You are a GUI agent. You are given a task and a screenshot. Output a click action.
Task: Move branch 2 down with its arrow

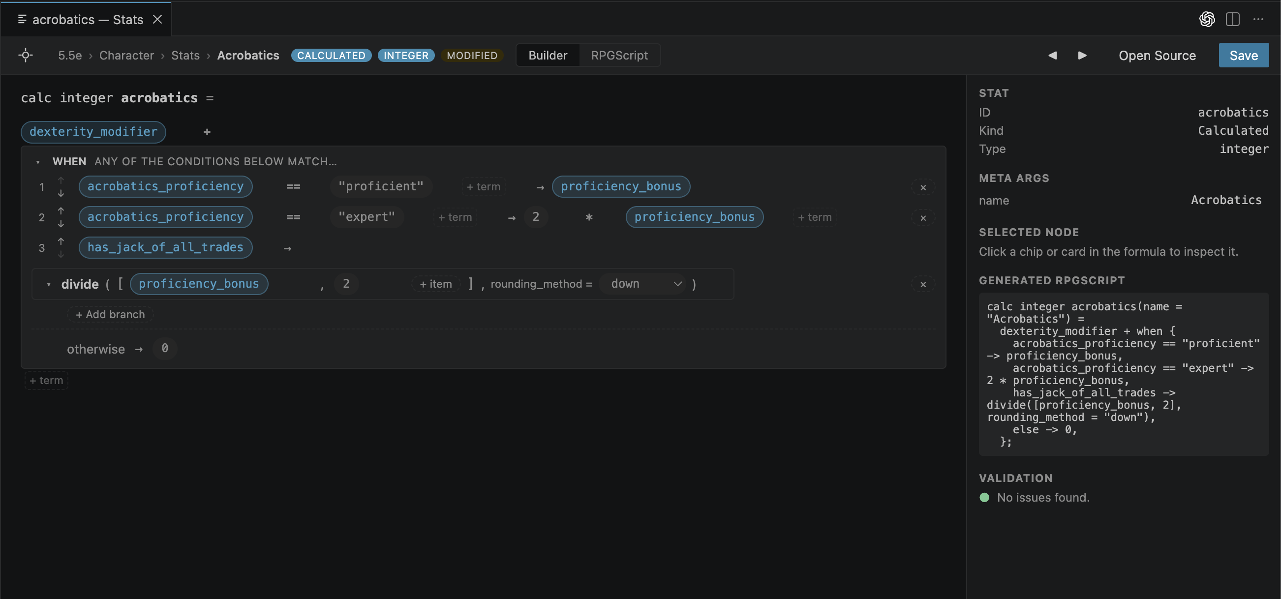tap(61, 224)
